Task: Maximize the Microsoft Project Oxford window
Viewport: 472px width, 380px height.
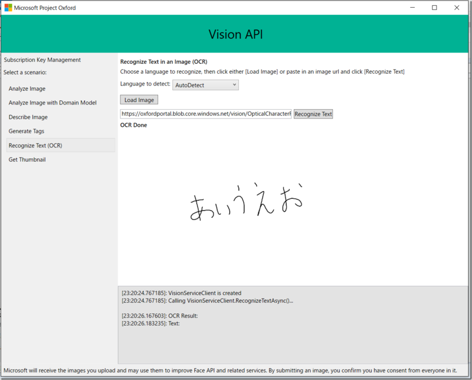Action: tap(434, 8)
